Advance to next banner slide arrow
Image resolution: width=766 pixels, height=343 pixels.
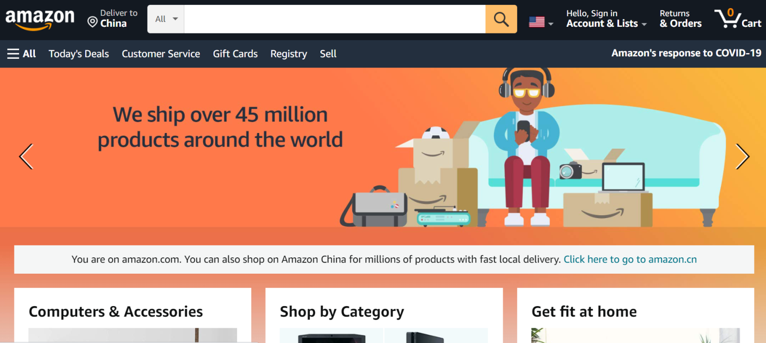click(742, 156)
